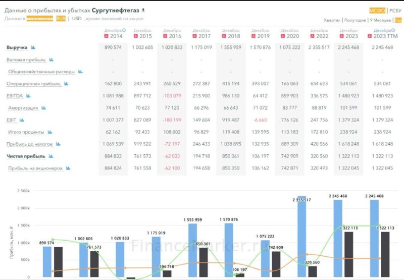The width and height of the screenshot is (404, 280).
Task: Open the PDF report icon for 2022
Action: click(313, 36)
